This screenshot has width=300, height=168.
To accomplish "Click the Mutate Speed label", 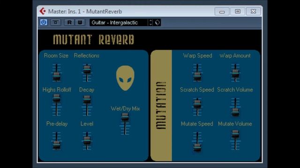I will click(197, 124).
